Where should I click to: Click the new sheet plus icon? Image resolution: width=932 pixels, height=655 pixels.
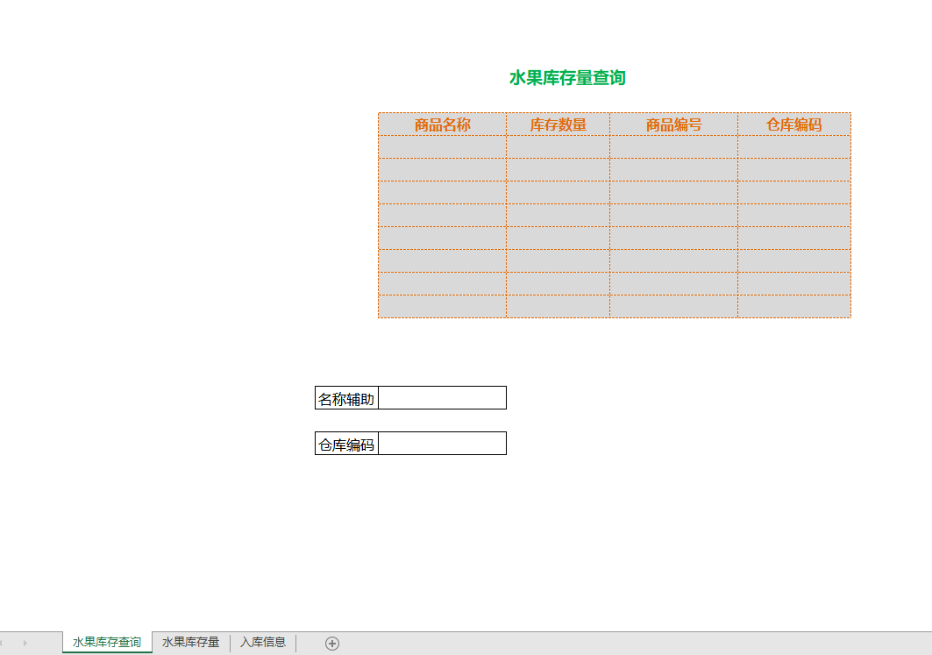331,644
